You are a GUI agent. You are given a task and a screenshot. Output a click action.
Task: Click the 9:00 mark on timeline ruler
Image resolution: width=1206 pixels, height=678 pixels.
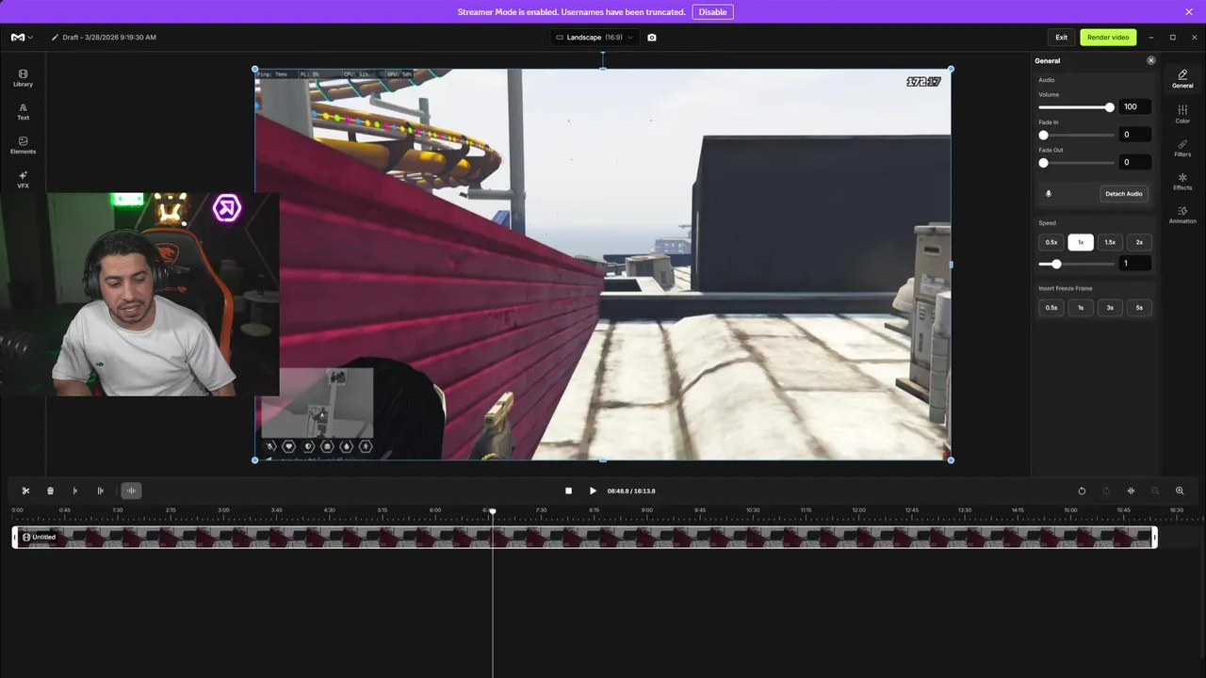pyautogui.click(x=646, y=510)
